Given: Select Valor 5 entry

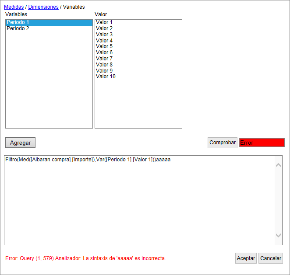Looking at the screenshot, I should [104, 46].
